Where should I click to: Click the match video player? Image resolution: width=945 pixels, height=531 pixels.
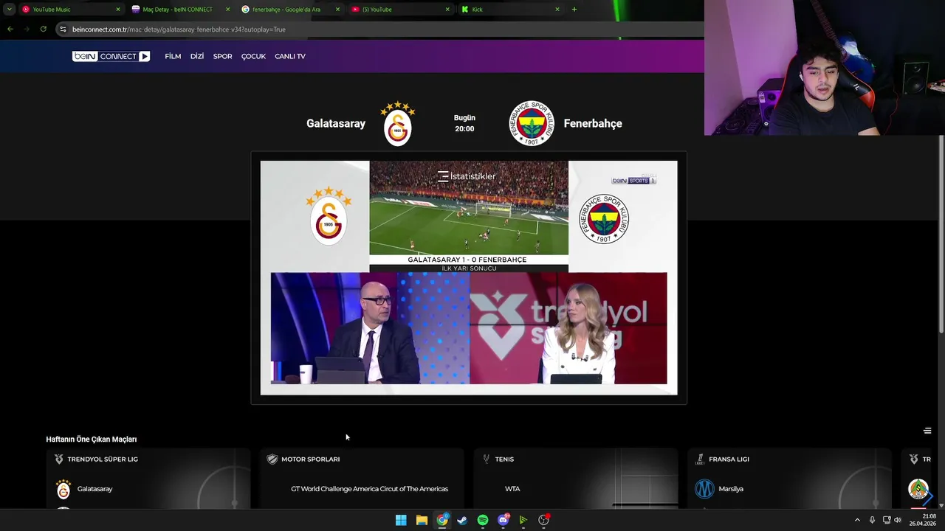tap(469, 277)
